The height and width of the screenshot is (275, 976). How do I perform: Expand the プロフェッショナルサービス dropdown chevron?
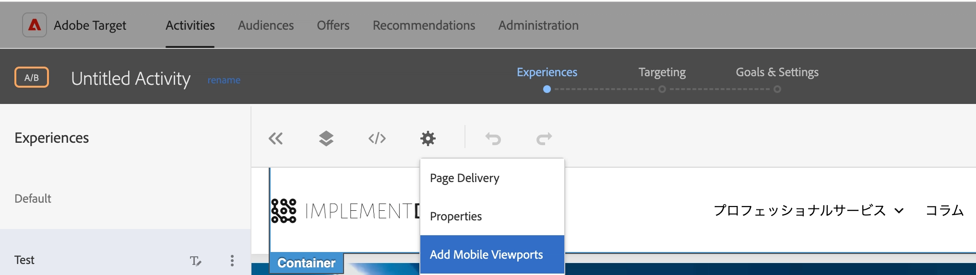(x=899, y=210)
